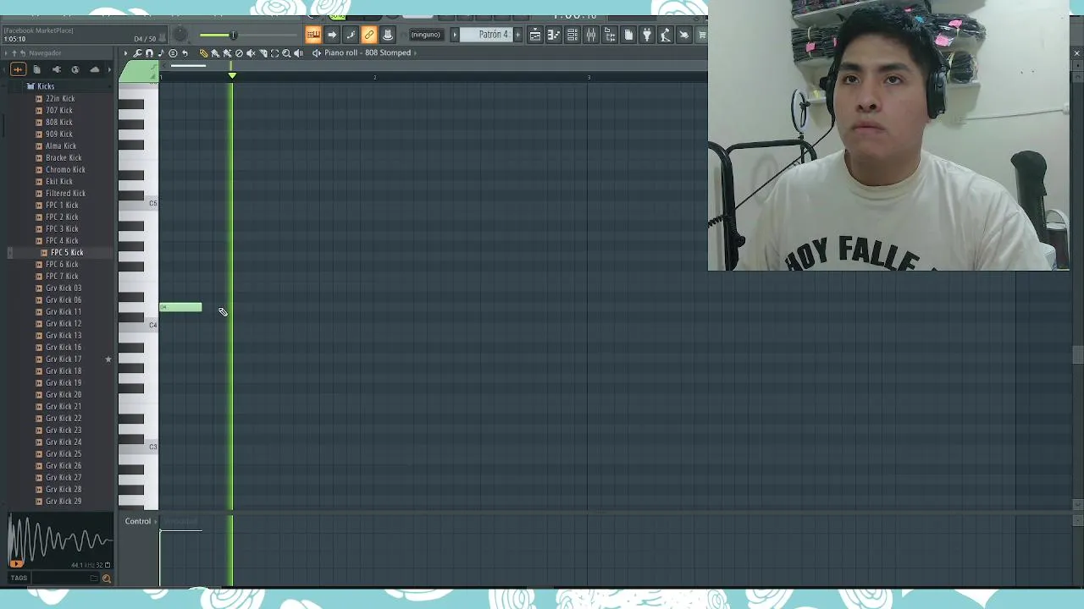Click the search magnifier in browser bottom
The height and width of the screenshot is (609, 1084).
click(x=106, y=579)
